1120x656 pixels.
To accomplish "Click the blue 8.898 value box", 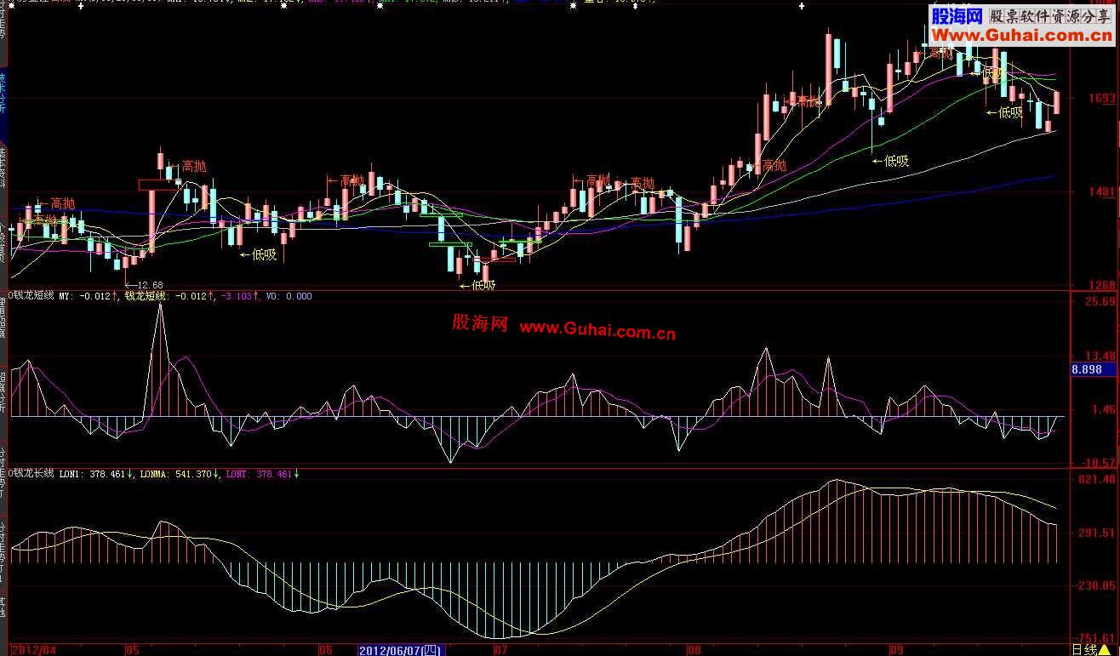I will point(1093,369).
